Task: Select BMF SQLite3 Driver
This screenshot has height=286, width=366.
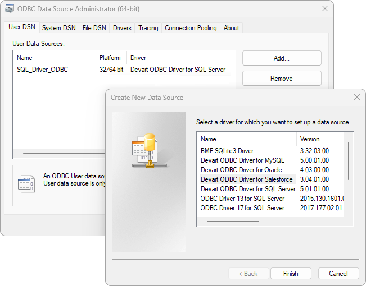Action: pos(227,151)
